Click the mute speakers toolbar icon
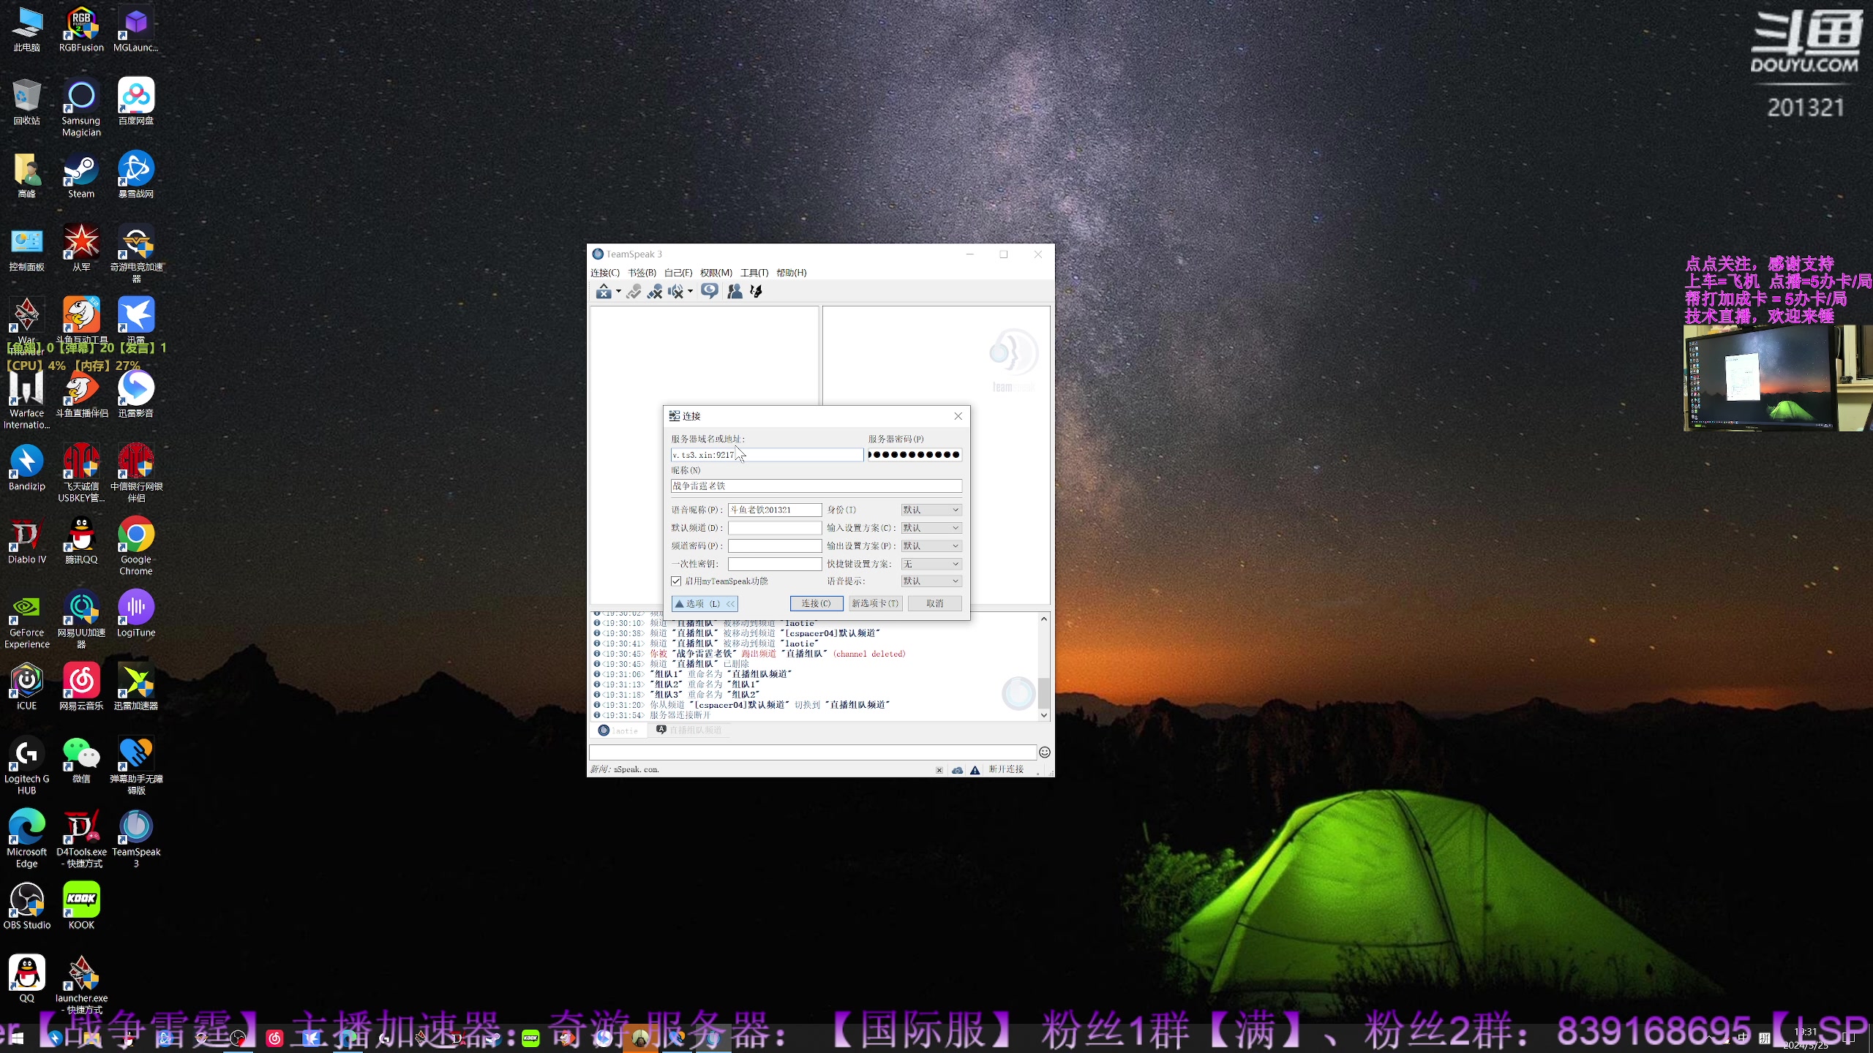Screen dimensions: 1873x1053 point(675,292)
